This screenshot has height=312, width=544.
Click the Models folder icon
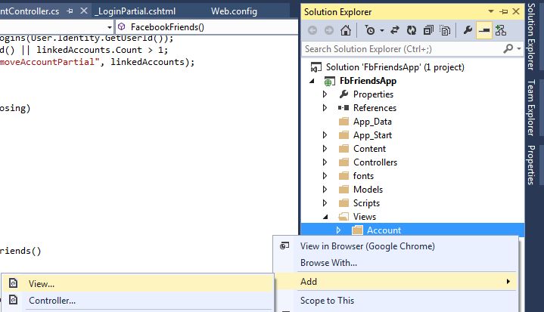pos(343,190)
